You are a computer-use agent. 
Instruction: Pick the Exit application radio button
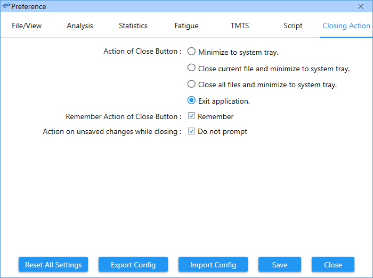pyautogui.click(x=191, y=100)
